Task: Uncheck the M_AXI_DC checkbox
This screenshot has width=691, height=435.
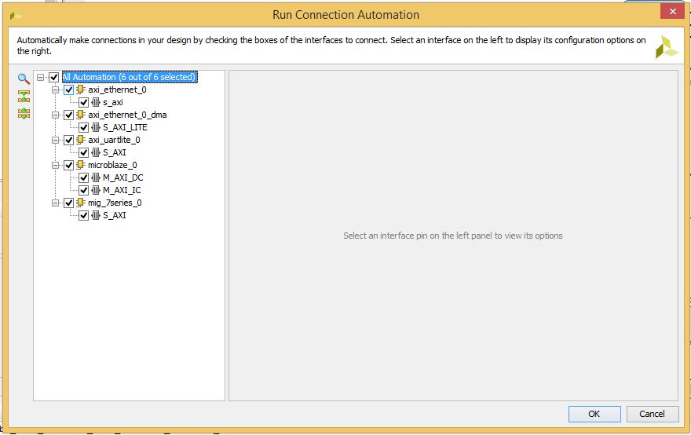Action: [84, 177]
